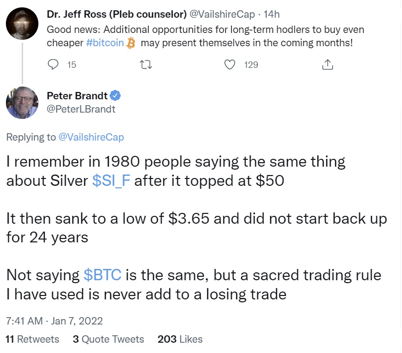
Task: Click the @PeterLBrandt handle
Action: 81,109
